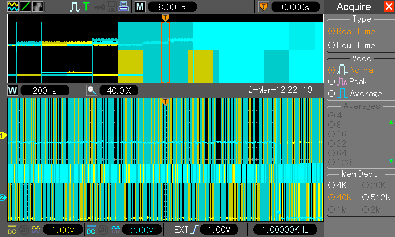Click green up arrow in Averages list

pos(391,122)
